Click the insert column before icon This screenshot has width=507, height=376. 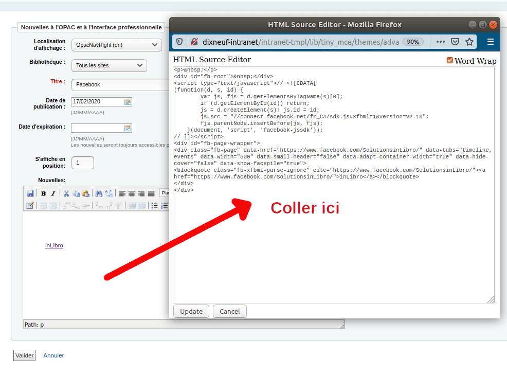pos(99,205)
